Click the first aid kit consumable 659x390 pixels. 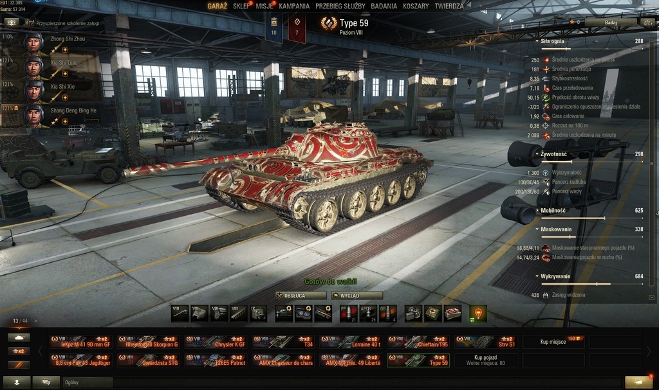[x=432, y=314]
